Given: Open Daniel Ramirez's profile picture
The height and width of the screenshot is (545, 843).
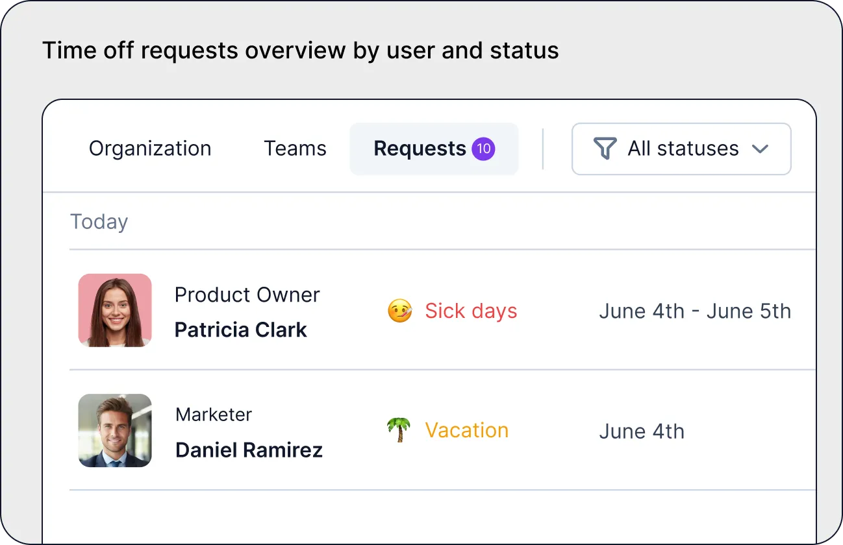Looking at the screenshot, I should (115, 430).
